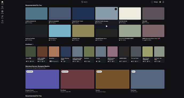Open the Pixel Quest featured card
The height and width of the screenshot is (98, 184).
(x=148, y=79)
